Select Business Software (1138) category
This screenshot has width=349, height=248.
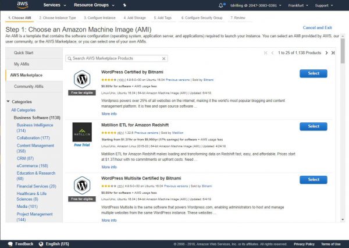click(37, 118)
